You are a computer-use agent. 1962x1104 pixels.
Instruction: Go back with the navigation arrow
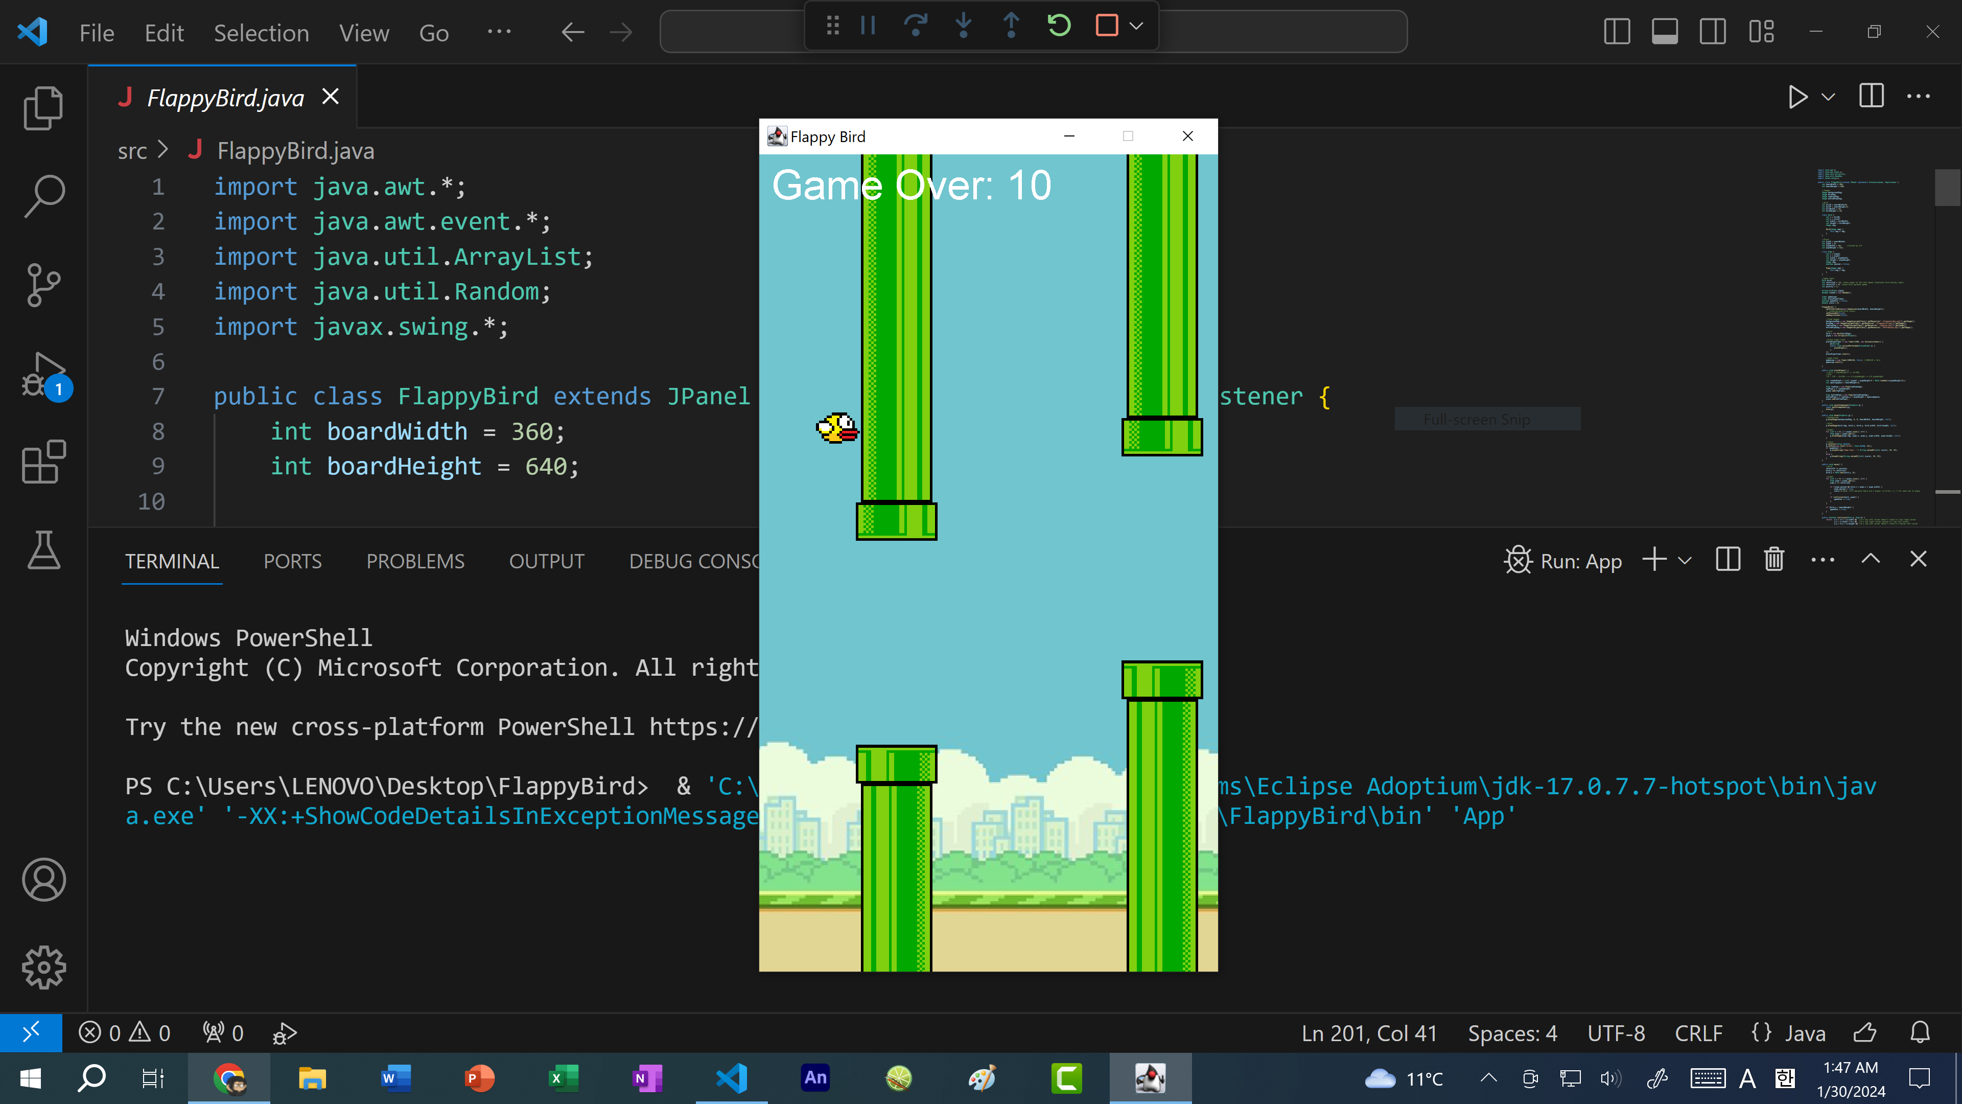tap(573, 32)
